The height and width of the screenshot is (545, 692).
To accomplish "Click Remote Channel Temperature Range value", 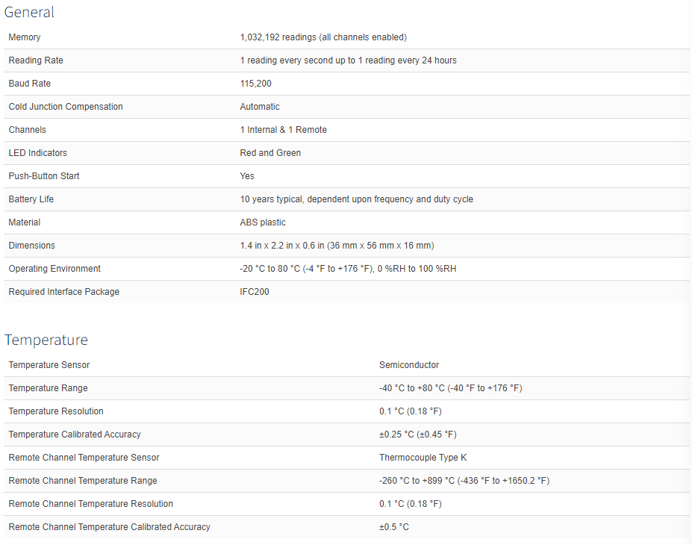I will pos(464,481).
